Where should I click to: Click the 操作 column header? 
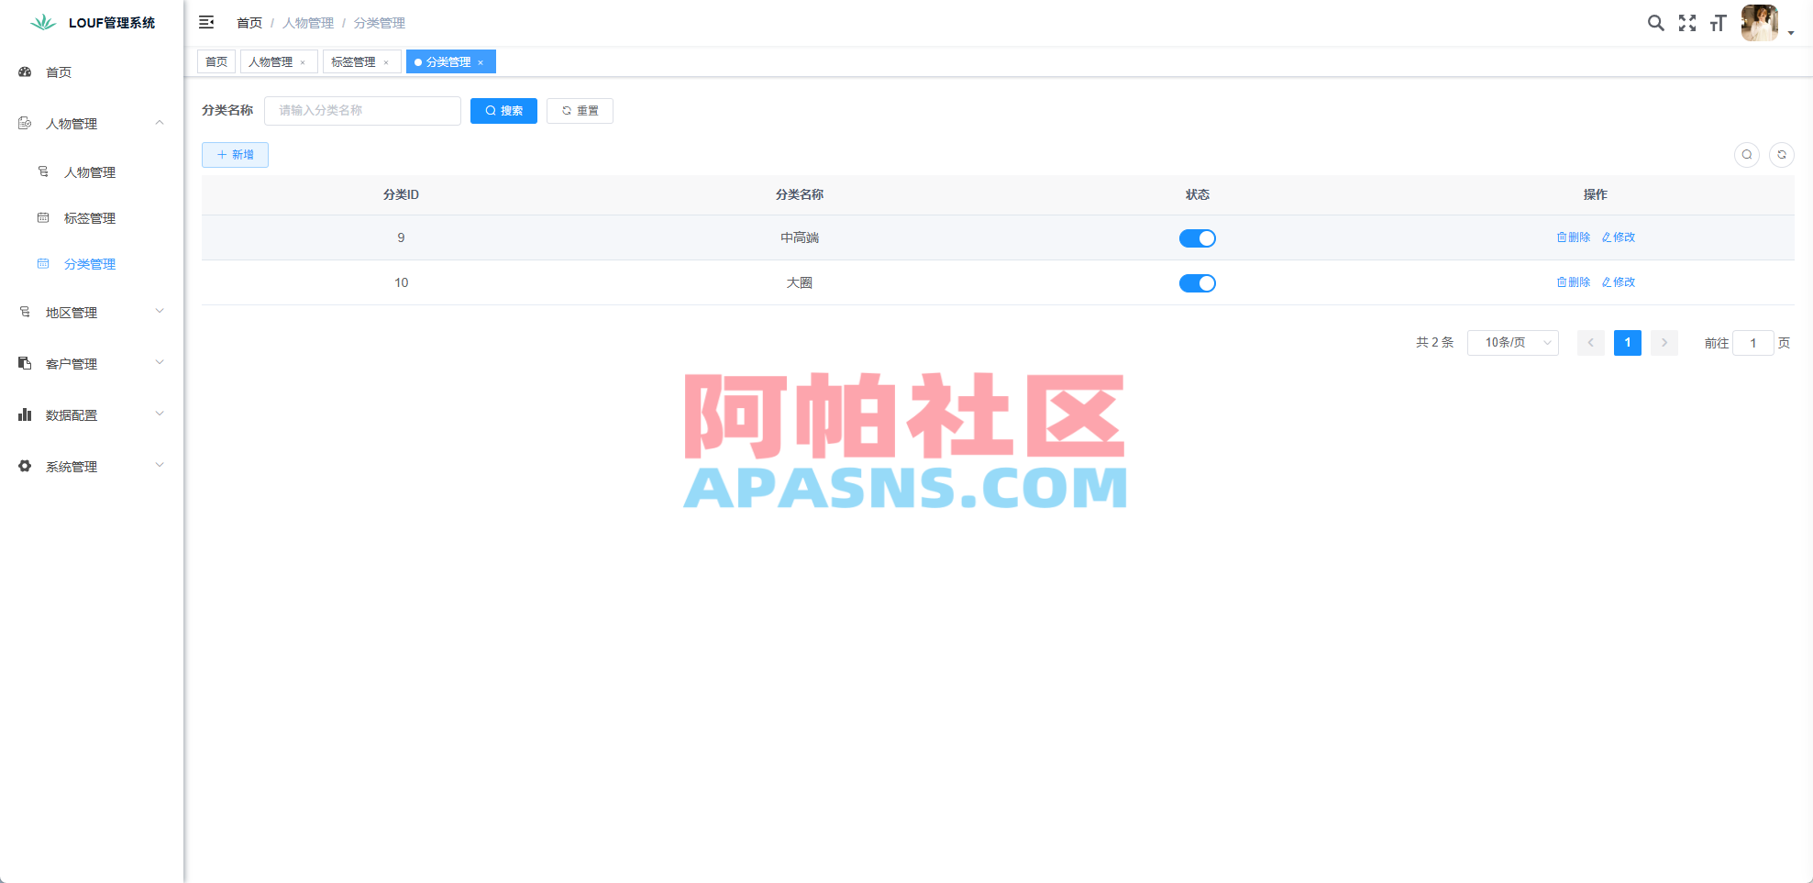[x=1596, y=194]
